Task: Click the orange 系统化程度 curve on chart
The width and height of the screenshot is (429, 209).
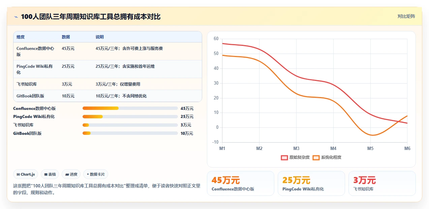Action: click(x=296, y=93)
